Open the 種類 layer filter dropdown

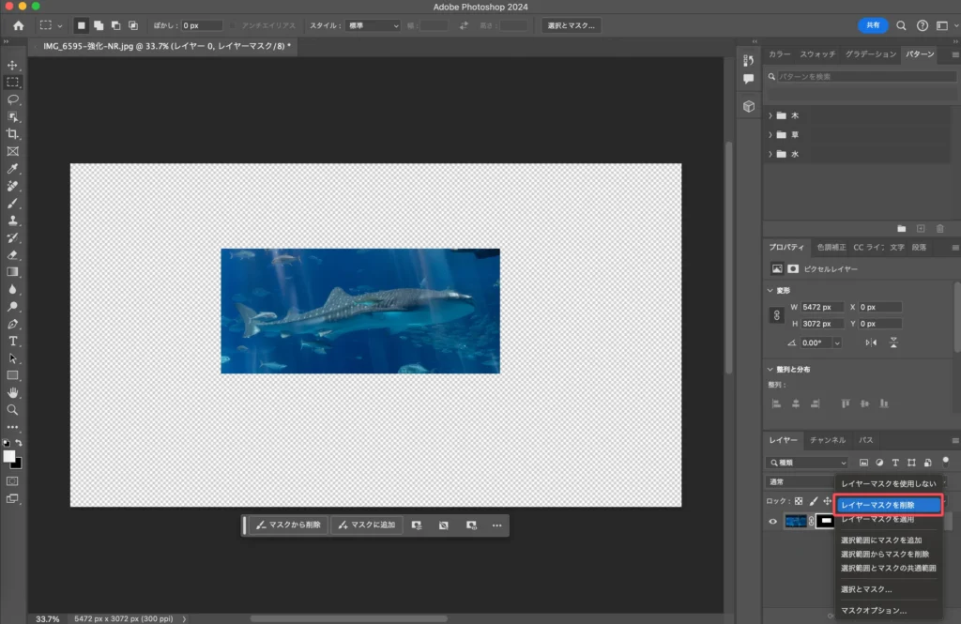click(807, 463)
